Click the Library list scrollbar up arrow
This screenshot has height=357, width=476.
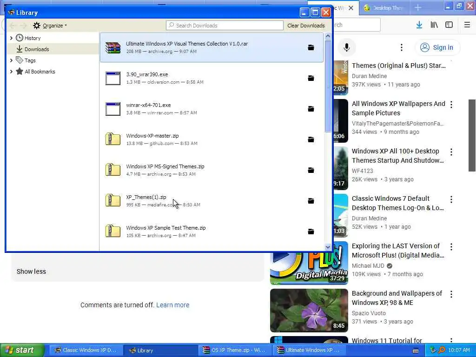tap(328, 36)
